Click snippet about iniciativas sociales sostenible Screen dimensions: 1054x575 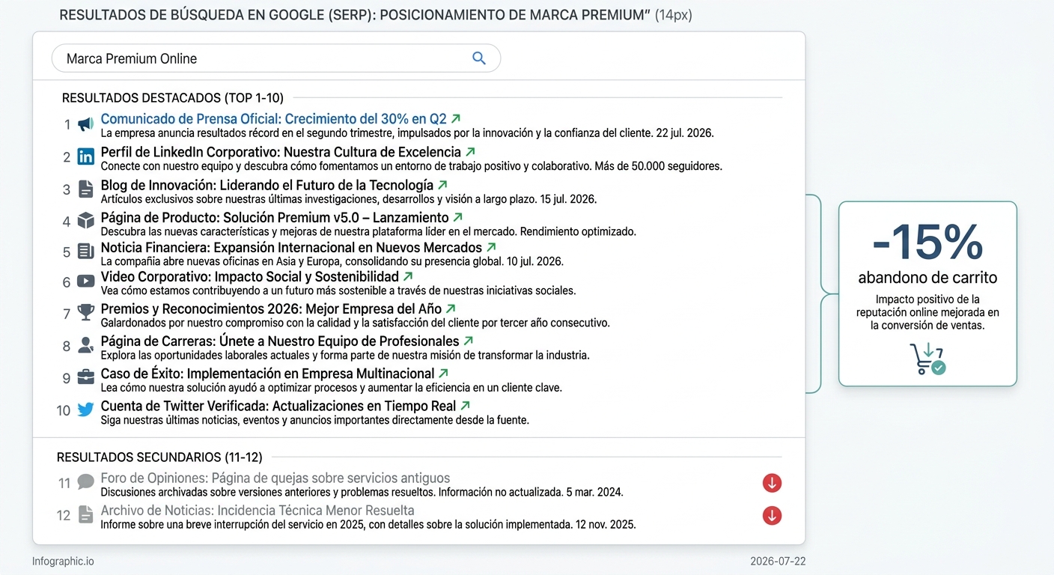(x=338, y=290)
